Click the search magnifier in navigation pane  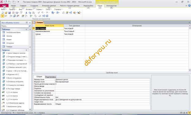point(30,26)
